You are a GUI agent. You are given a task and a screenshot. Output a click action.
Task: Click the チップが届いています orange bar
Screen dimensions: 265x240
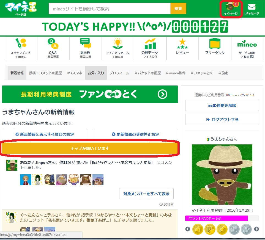(90, 148)
